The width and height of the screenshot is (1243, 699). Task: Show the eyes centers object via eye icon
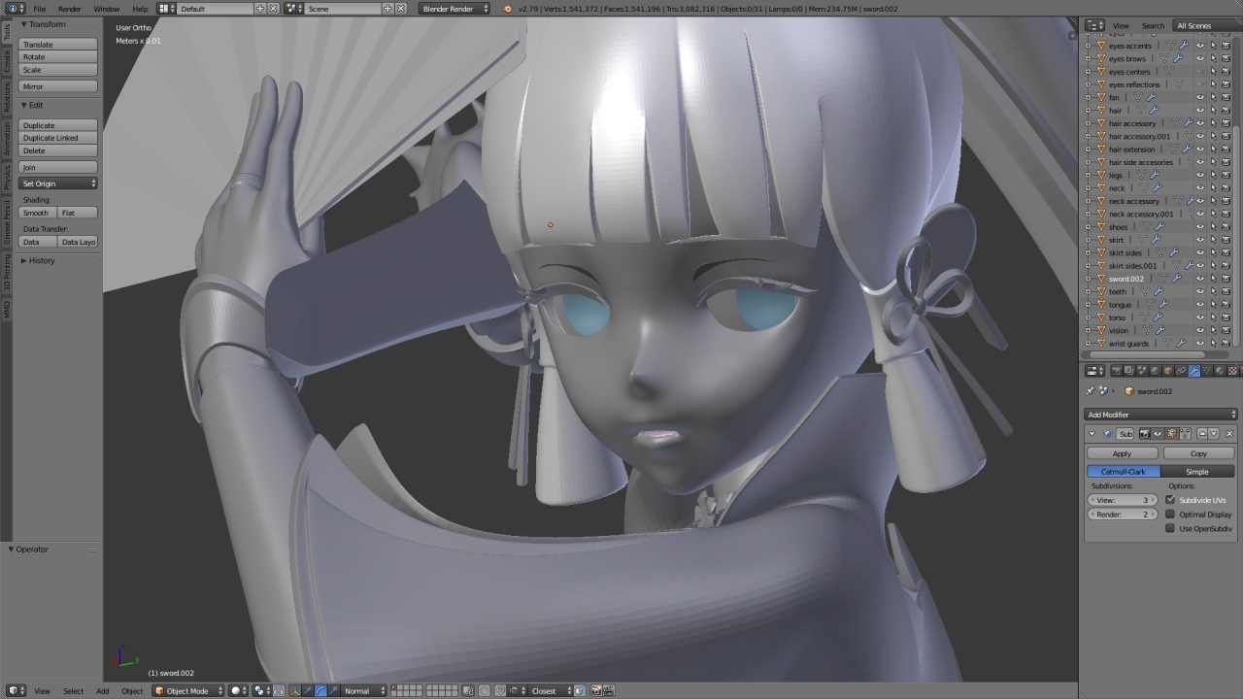1200,71
